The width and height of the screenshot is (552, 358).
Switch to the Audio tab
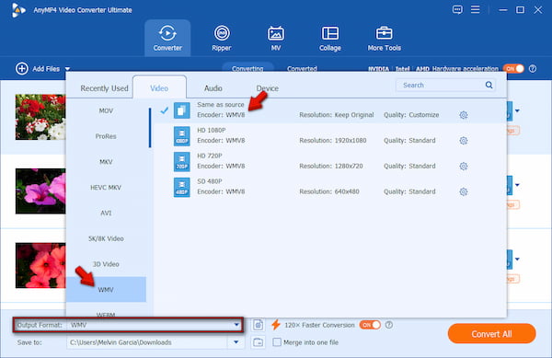coord(213,88)
